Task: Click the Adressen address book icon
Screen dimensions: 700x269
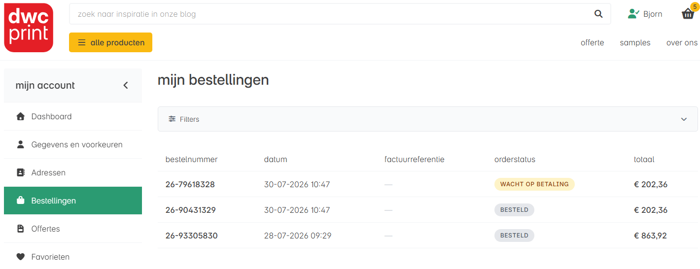Action: pos(20,173)
